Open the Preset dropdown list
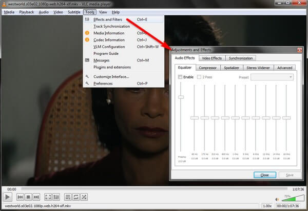 (272, 77)
